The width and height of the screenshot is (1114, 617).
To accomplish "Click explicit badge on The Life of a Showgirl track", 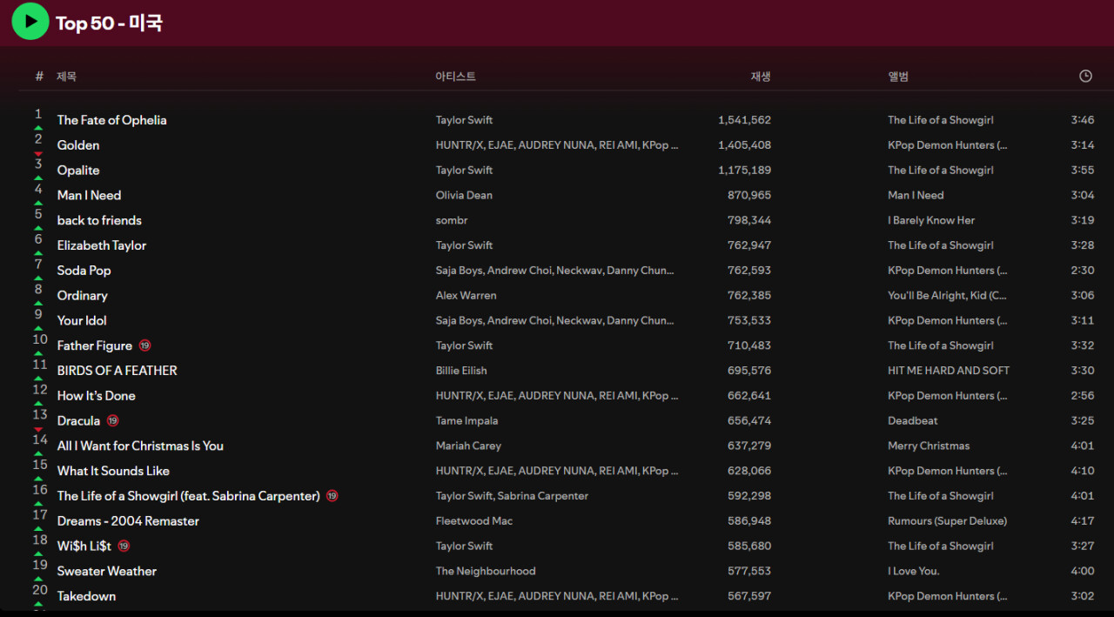I will click(332, 496).
